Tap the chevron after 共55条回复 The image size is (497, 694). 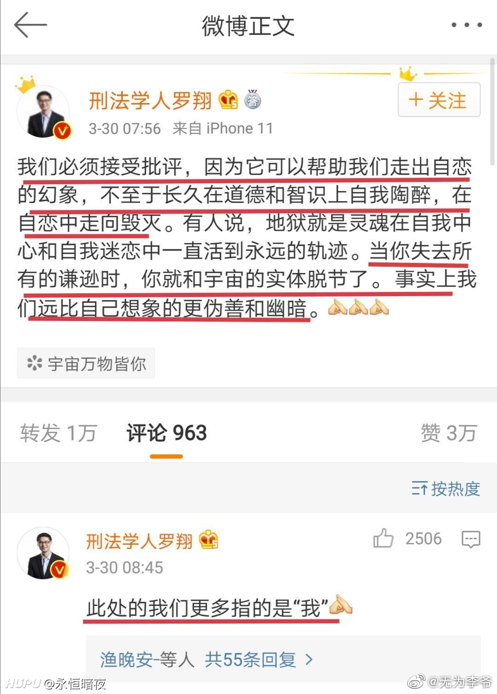point(309,660)
